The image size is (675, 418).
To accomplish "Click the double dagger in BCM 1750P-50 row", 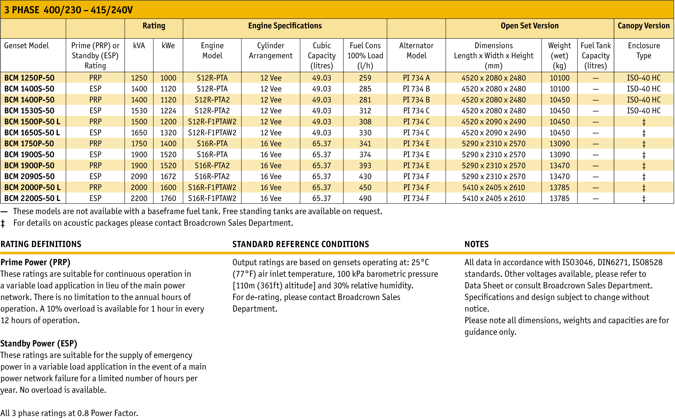I will point(643,144).
